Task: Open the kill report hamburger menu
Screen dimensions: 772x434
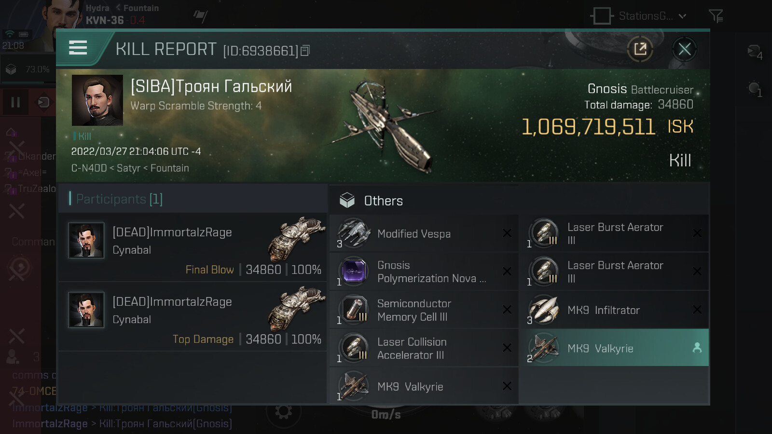Action: 78,48
